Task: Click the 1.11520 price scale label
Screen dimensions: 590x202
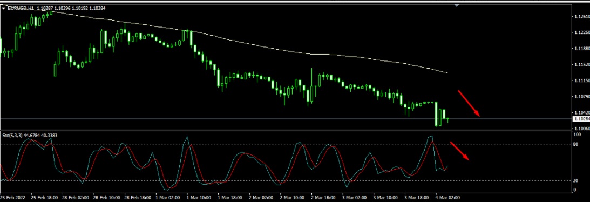Action: click(581, 65)
